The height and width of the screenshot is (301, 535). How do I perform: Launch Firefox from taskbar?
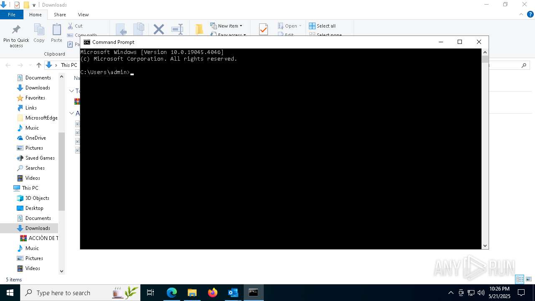[213, 293]
